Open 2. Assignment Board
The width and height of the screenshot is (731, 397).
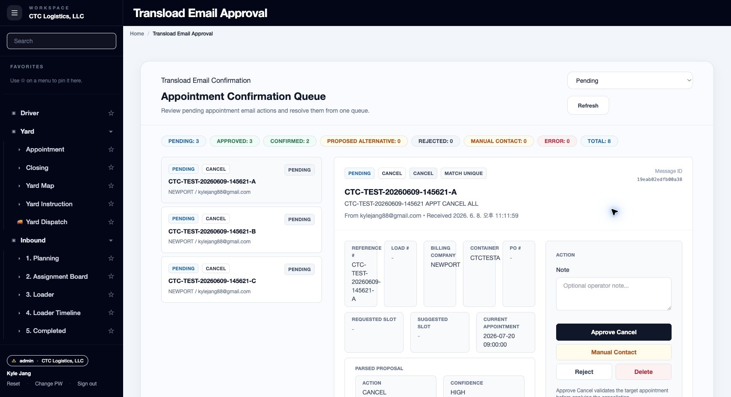point(57,277)
